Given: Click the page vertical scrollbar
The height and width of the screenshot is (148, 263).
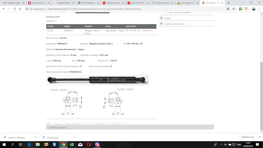Looking at the screenshot, I should point(261,96).
